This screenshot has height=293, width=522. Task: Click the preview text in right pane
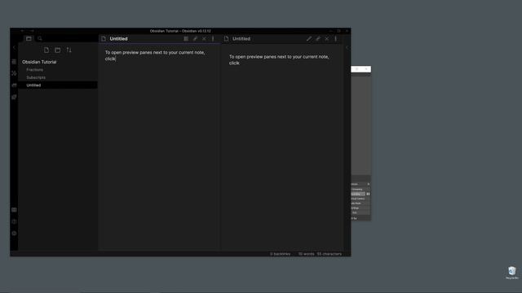279,59
